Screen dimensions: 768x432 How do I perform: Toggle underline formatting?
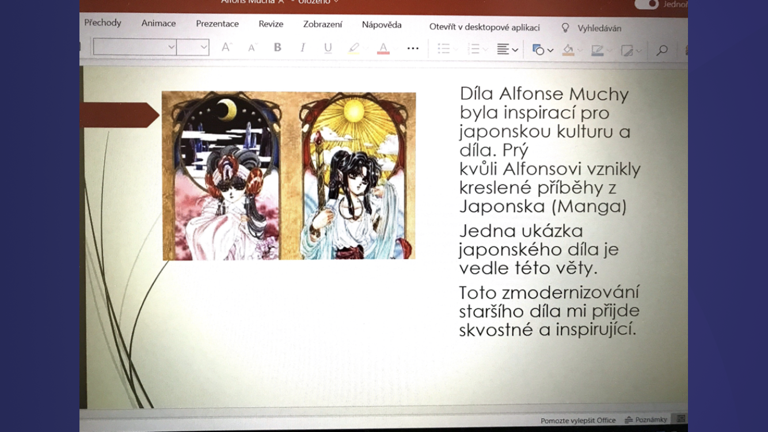click(x=328, y=48)
